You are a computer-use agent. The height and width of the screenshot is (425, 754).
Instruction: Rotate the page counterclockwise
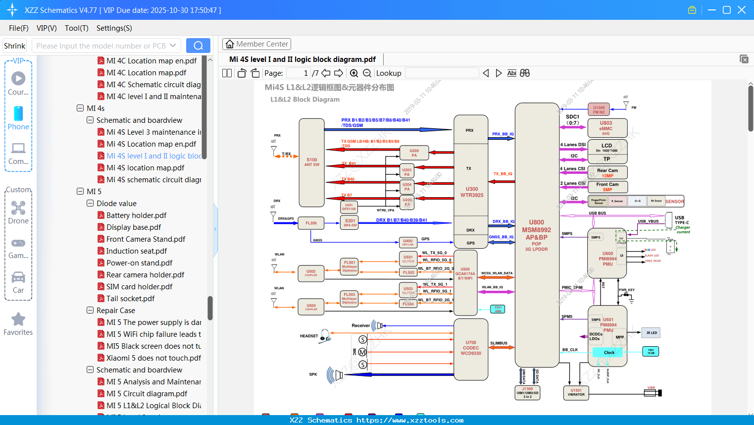click(241, 73)
